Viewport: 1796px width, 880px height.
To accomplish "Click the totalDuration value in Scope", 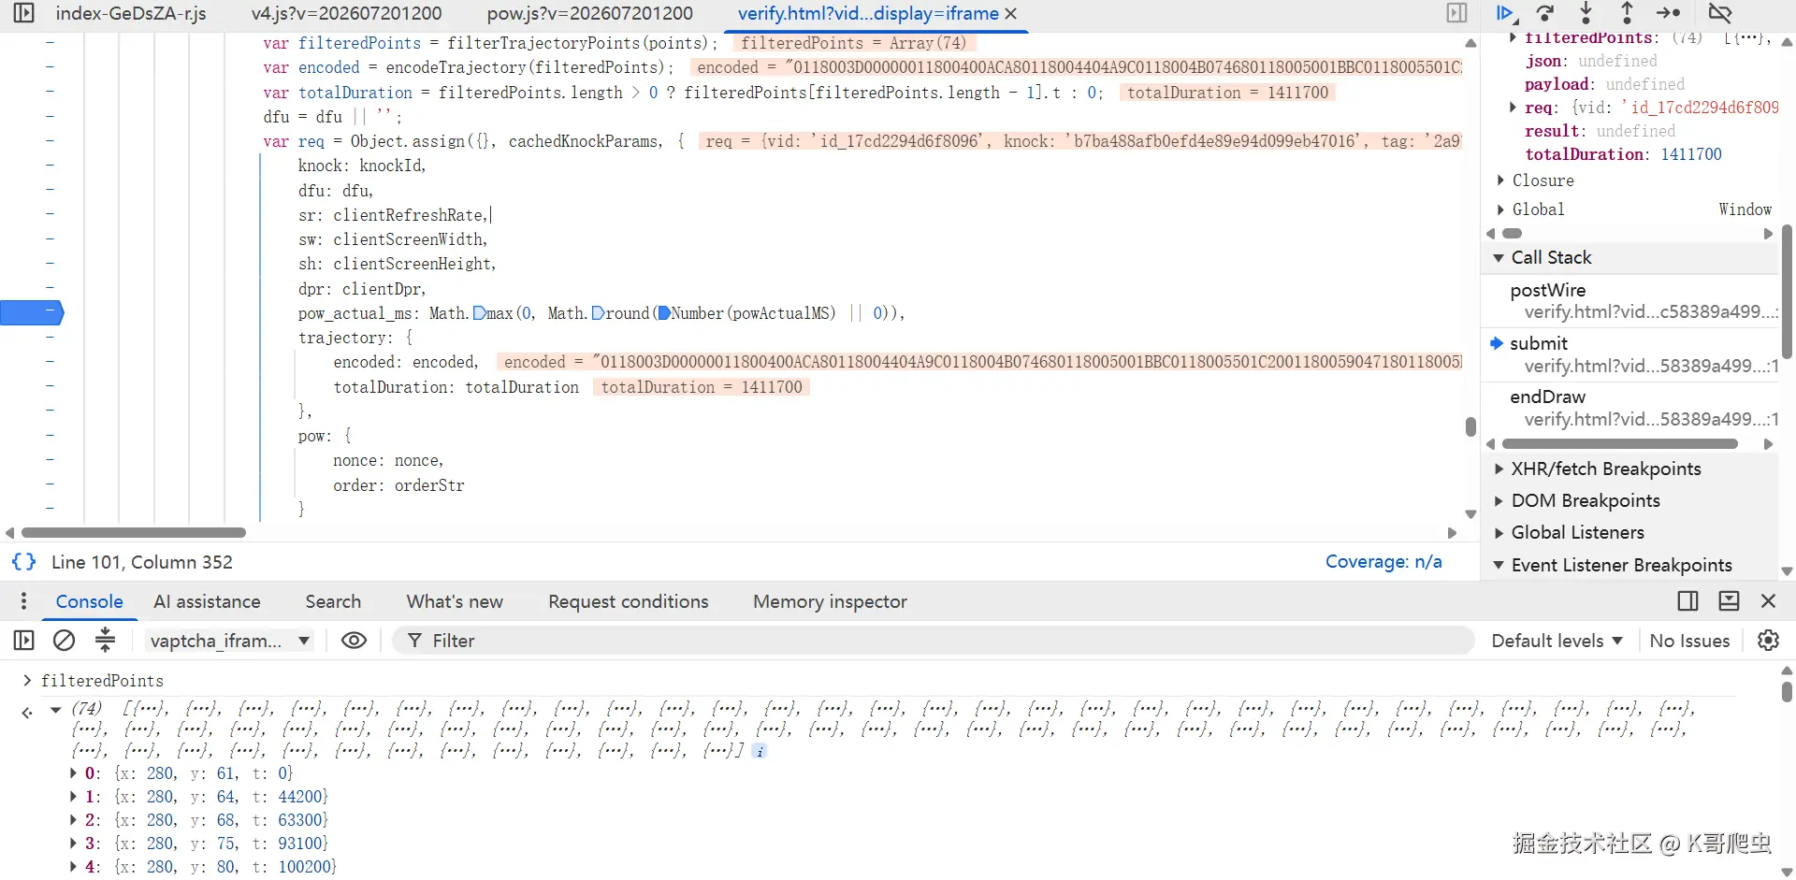I will tap(1691, 154).
